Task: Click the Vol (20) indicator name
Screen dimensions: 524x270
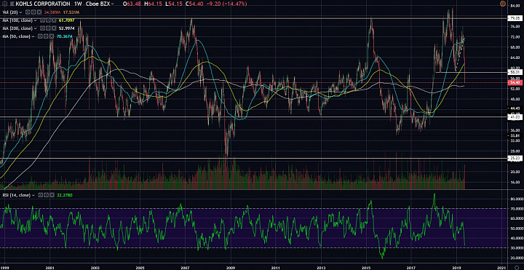Action: point(10,12)
